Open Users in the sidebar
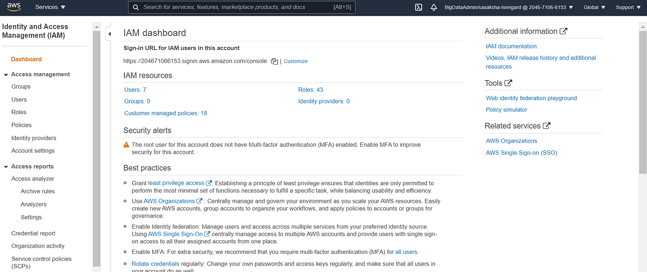Image resolution: width=647 pixels, height=272 pixels. pos(19,99)
